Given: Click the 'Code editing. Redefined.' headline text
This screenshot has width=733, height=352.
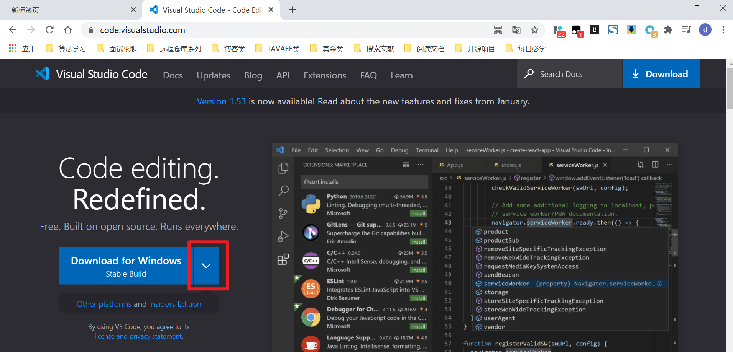Looking at the screenshot, I should point(139,184).
